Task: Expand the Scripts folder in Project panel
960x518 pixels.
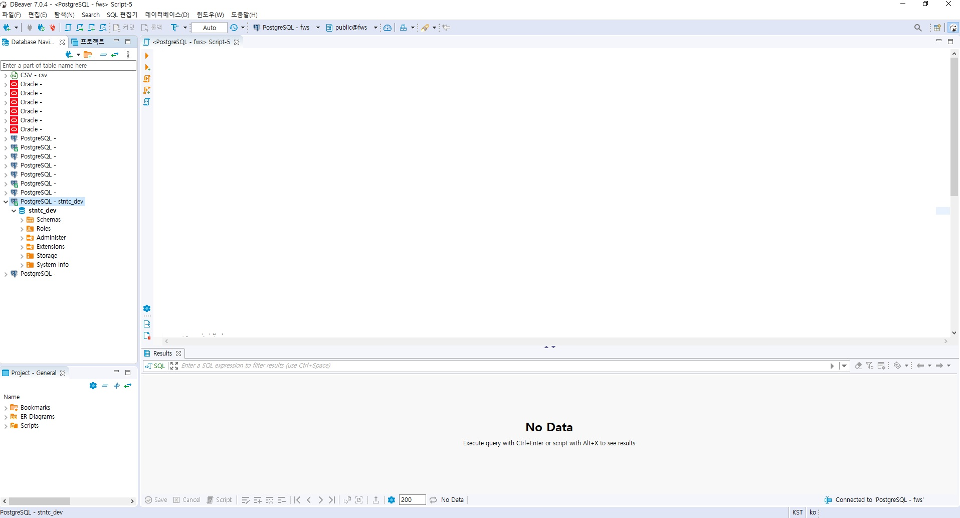Action: tap(6, 426)
